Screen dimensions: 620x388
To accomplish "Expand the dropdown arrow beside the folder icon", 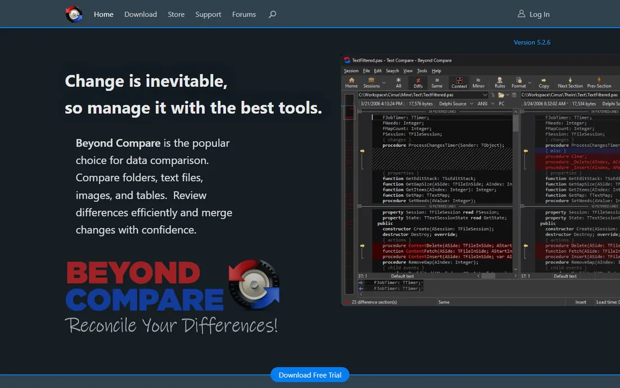I will coord(507,95).
